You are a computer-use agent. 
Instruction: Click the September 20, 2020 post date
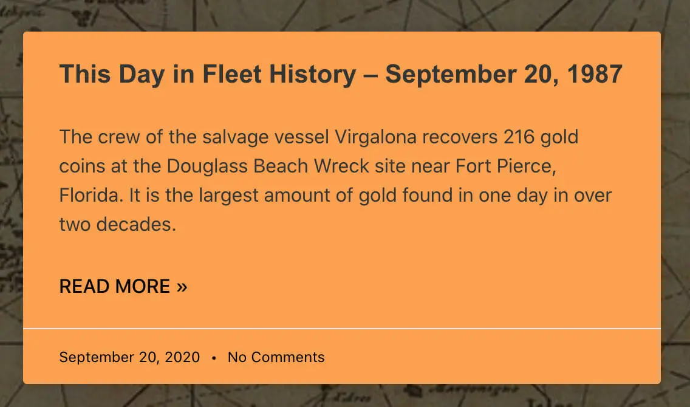click(x=129, y=357)
